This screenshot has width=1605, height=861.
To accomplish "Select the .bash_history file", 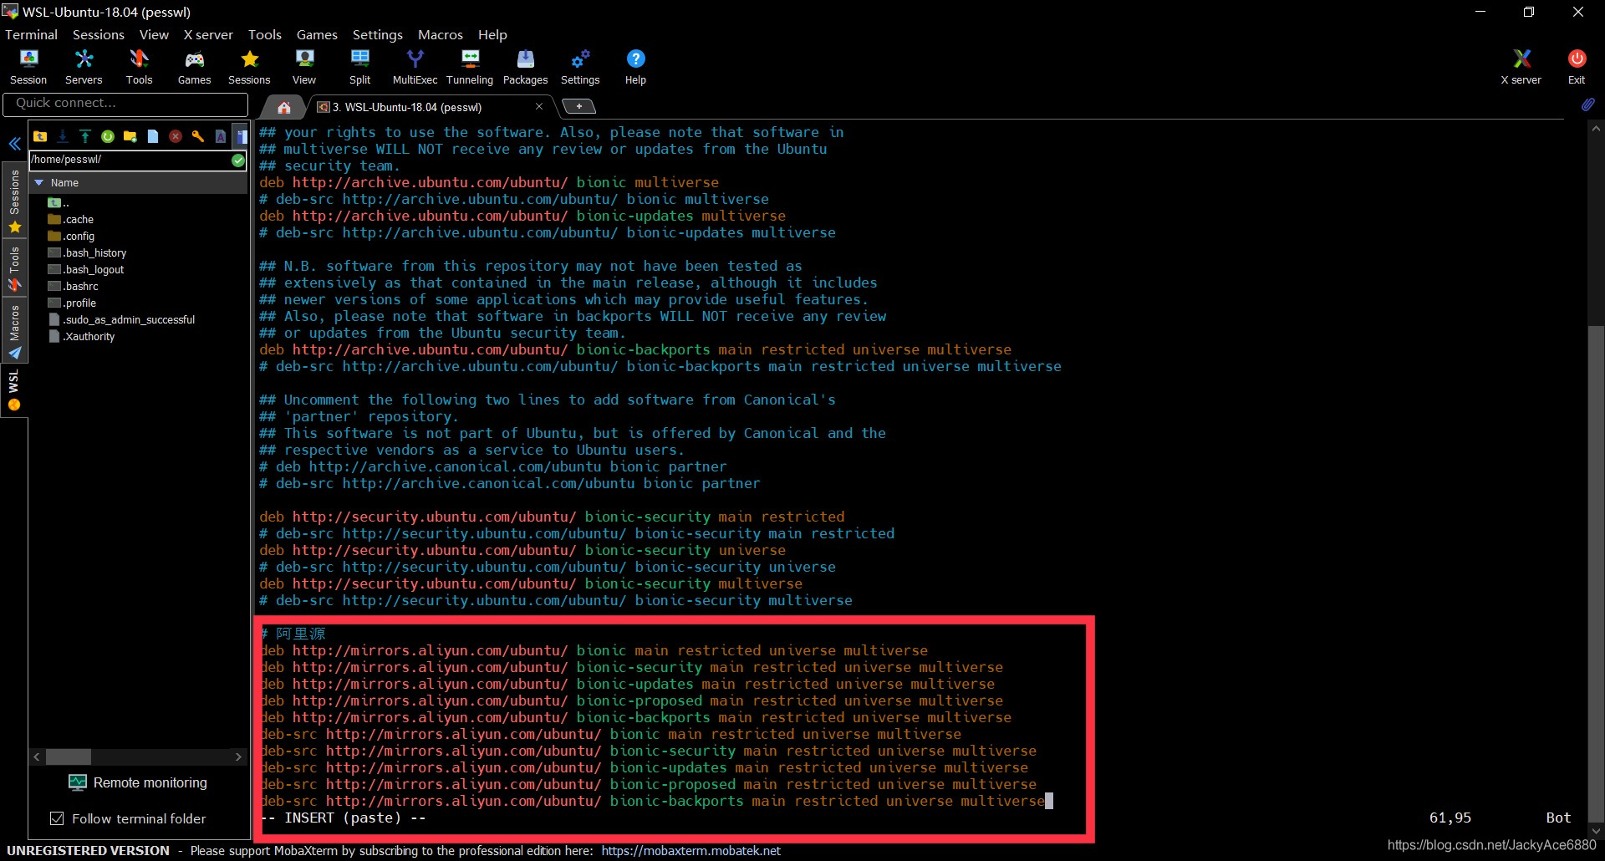I will point(87,252).
